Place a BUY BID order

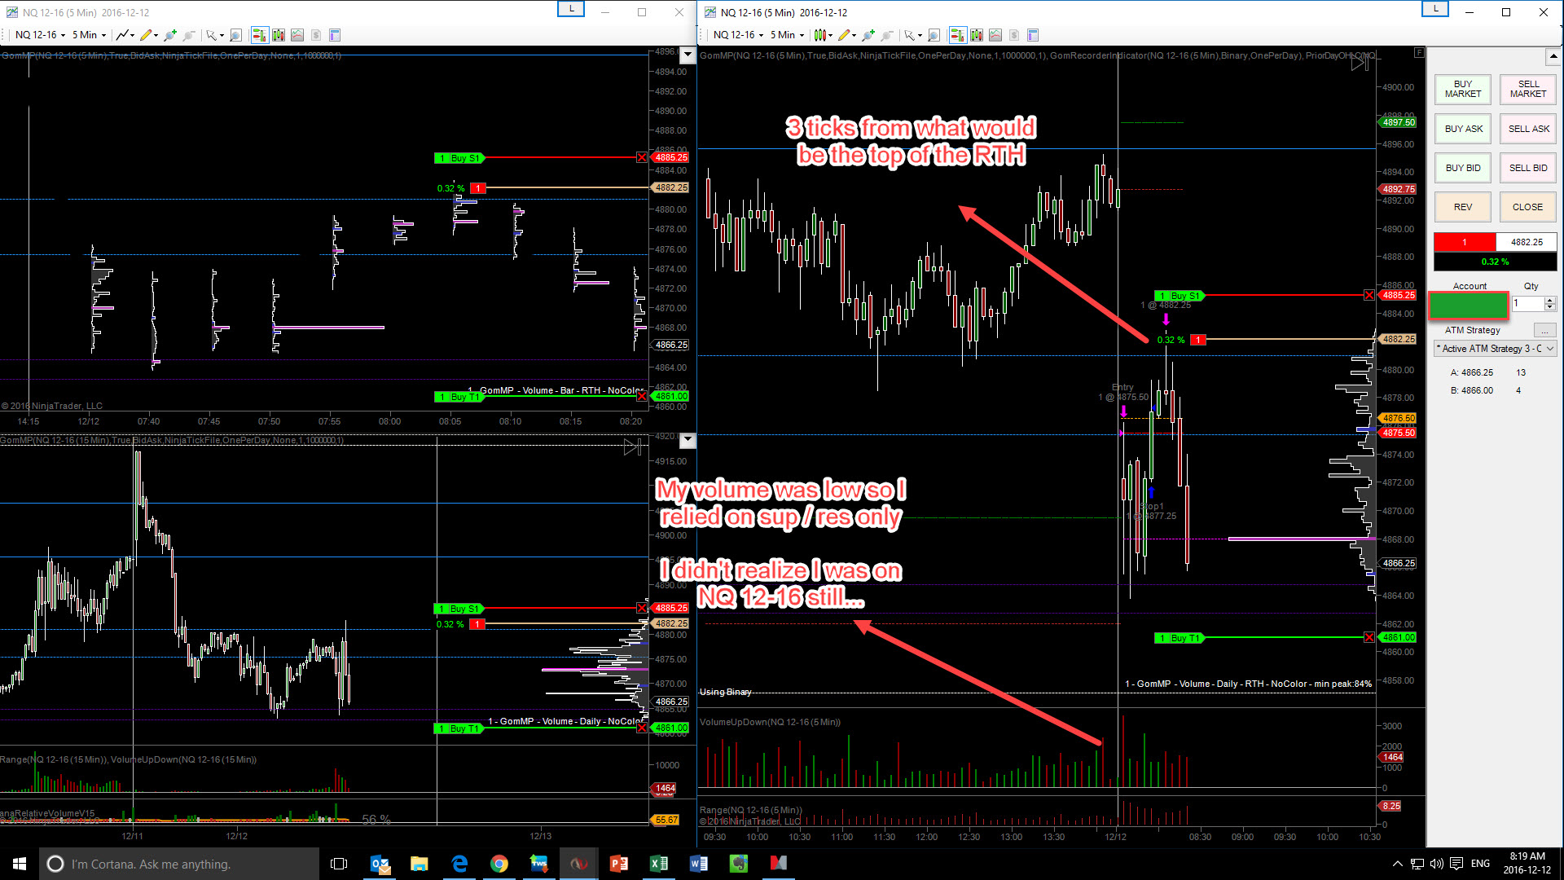[x=1463, y=168]
